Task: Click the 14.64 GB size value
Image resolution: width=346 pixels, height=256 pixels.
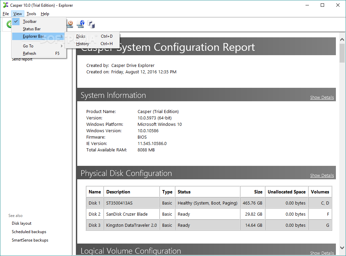Action: pyautogui.click(x=254, y=225)
